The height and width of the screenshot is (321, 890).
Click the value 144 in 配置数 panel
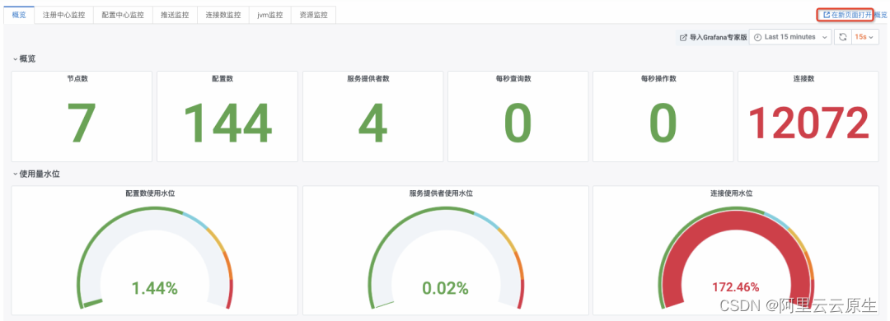[x=227, y=123]
